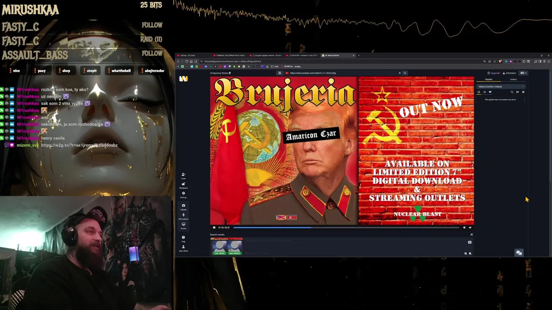Screen dimensions: 552x310
Task: Click the Upgrade link
Action: 494,73
